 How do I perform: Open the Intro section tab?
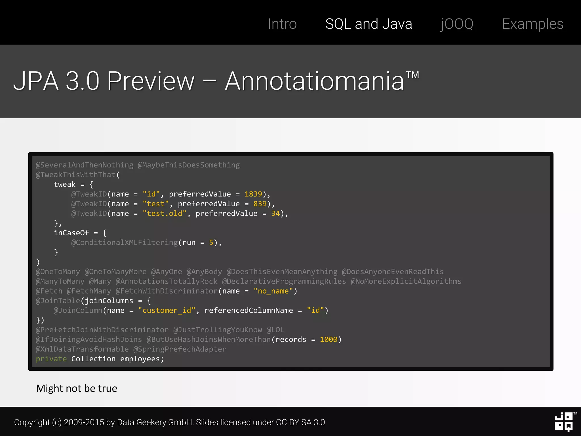[282, 24]
